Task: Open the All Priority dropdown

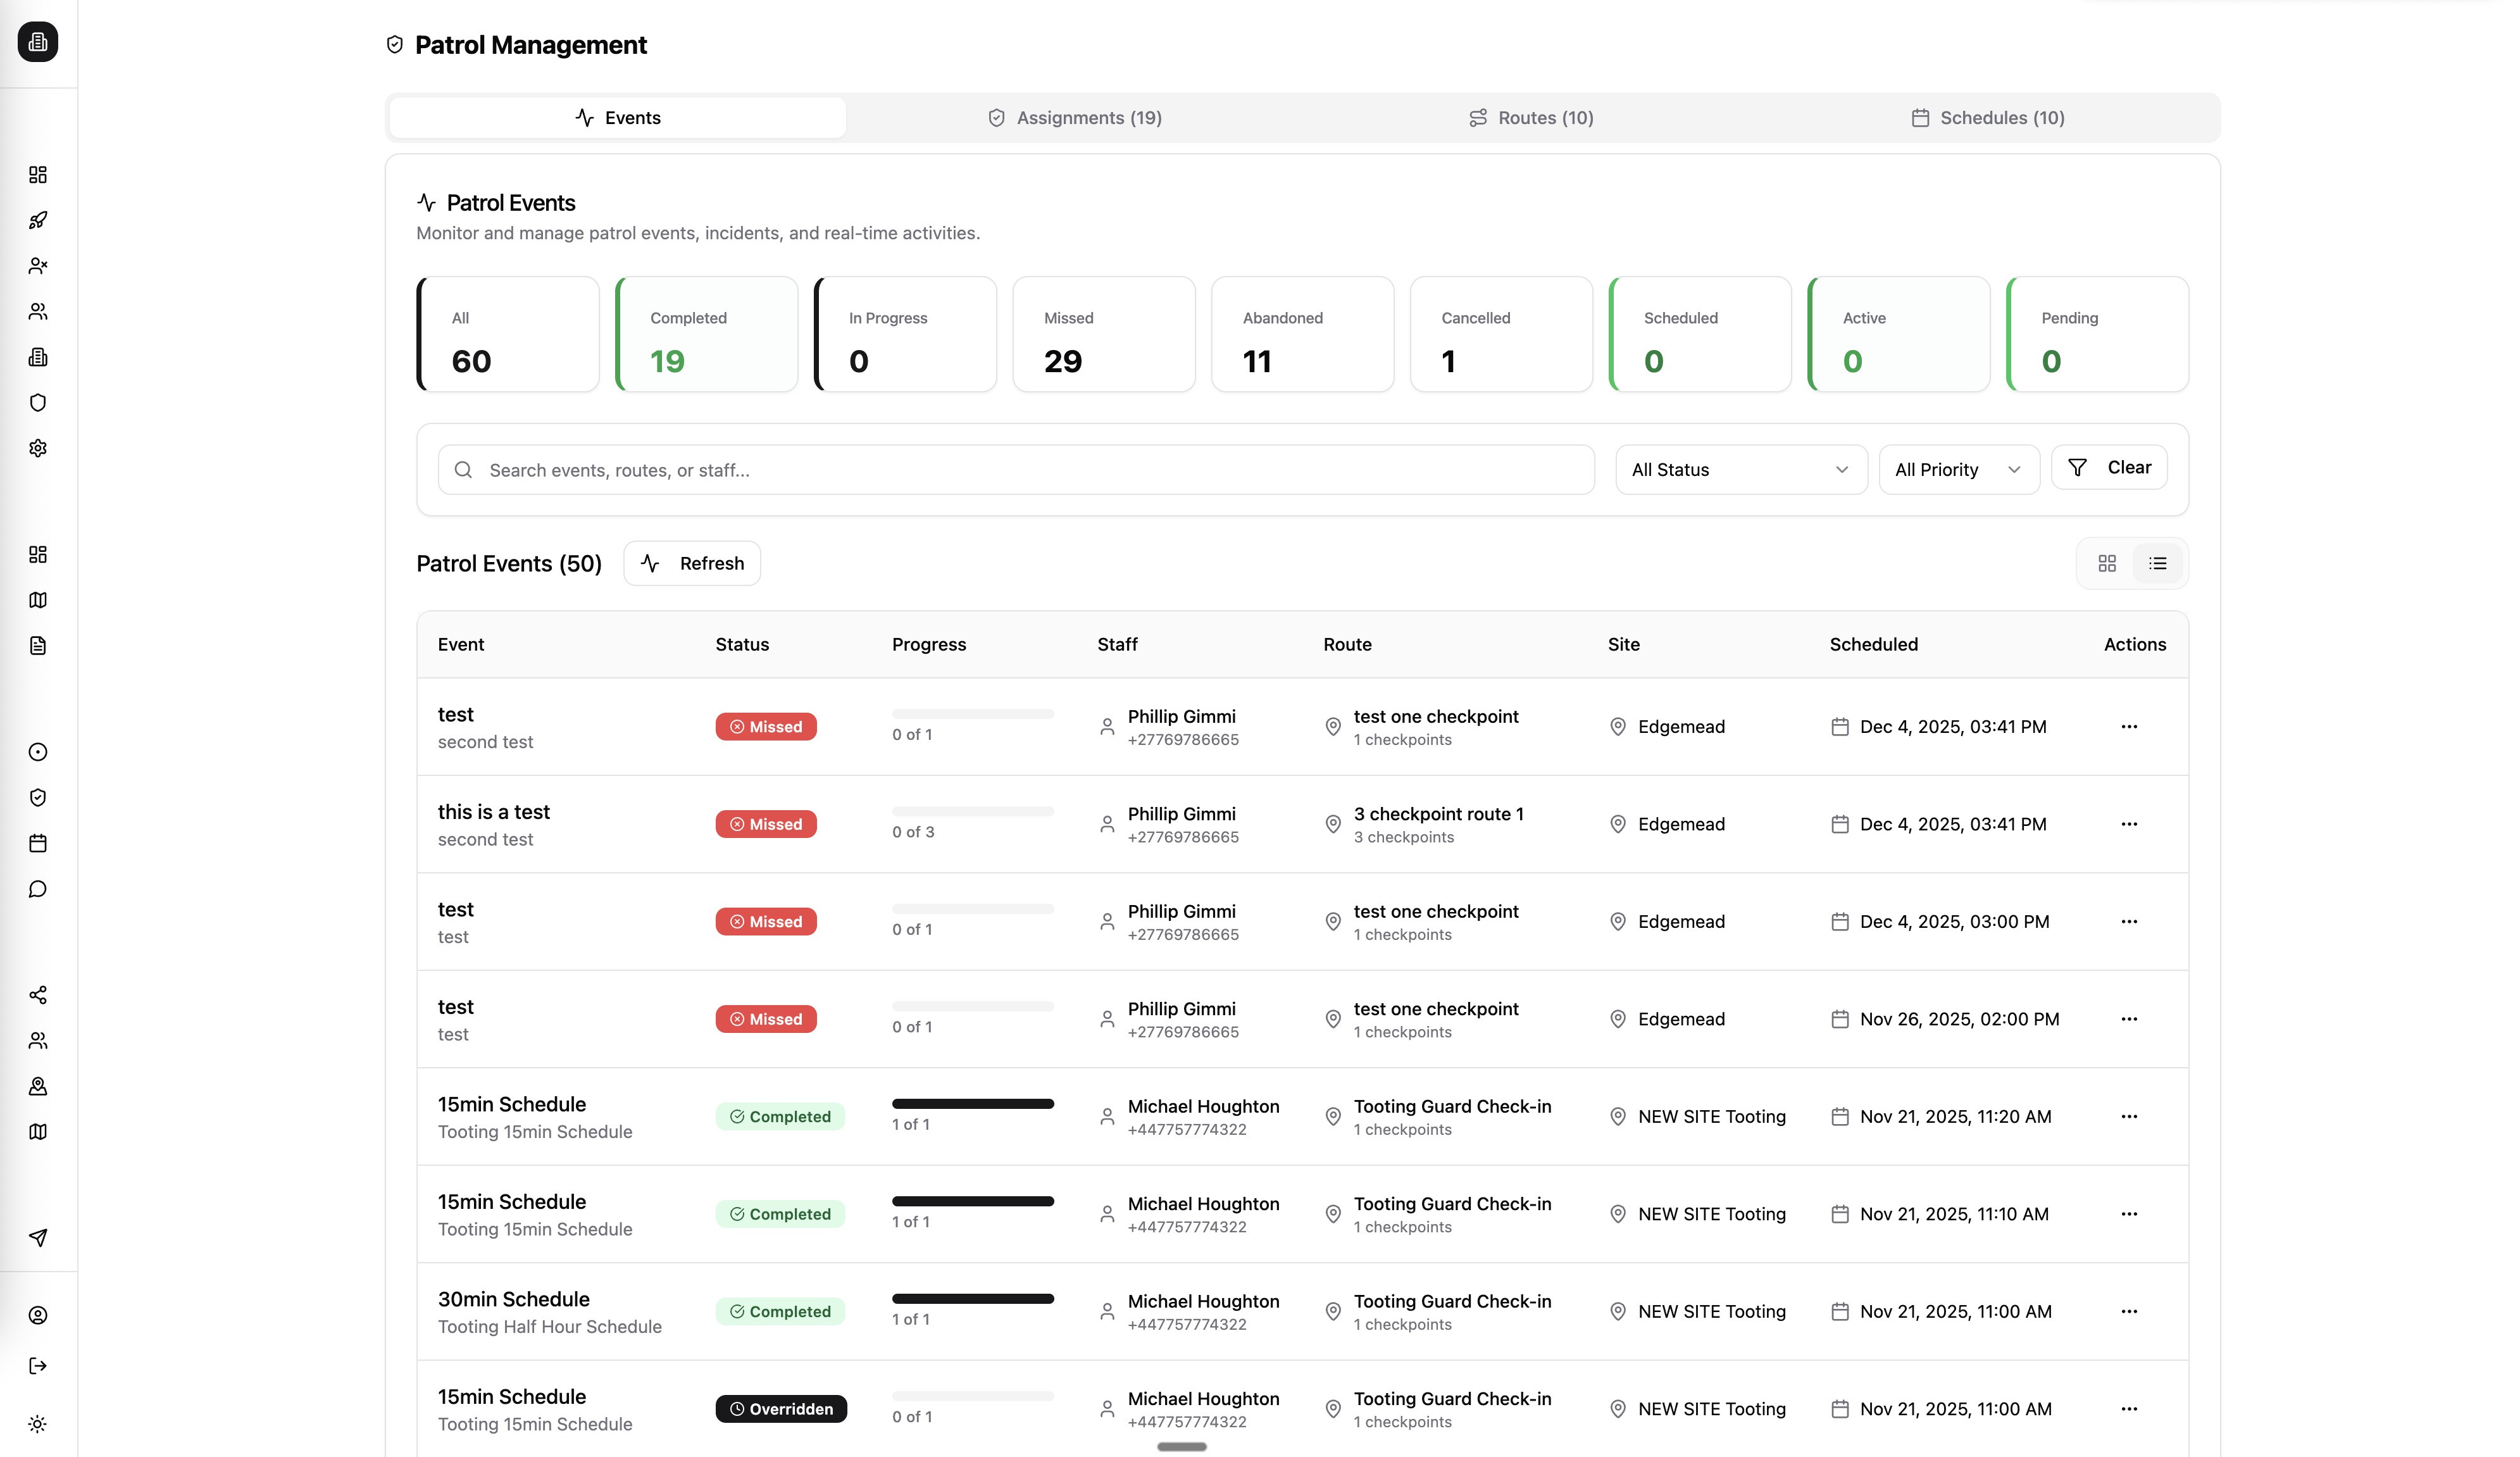Action: tap(1957, 469)
